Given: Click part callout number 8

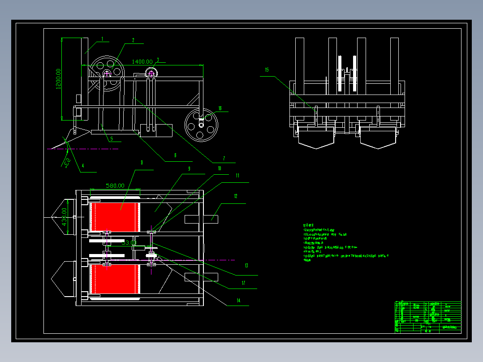Looking at the screenshot, I should 142,162.
